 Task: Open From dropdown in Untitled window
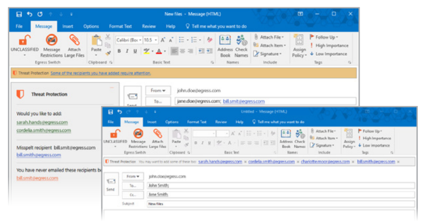(x=133, y=177)
